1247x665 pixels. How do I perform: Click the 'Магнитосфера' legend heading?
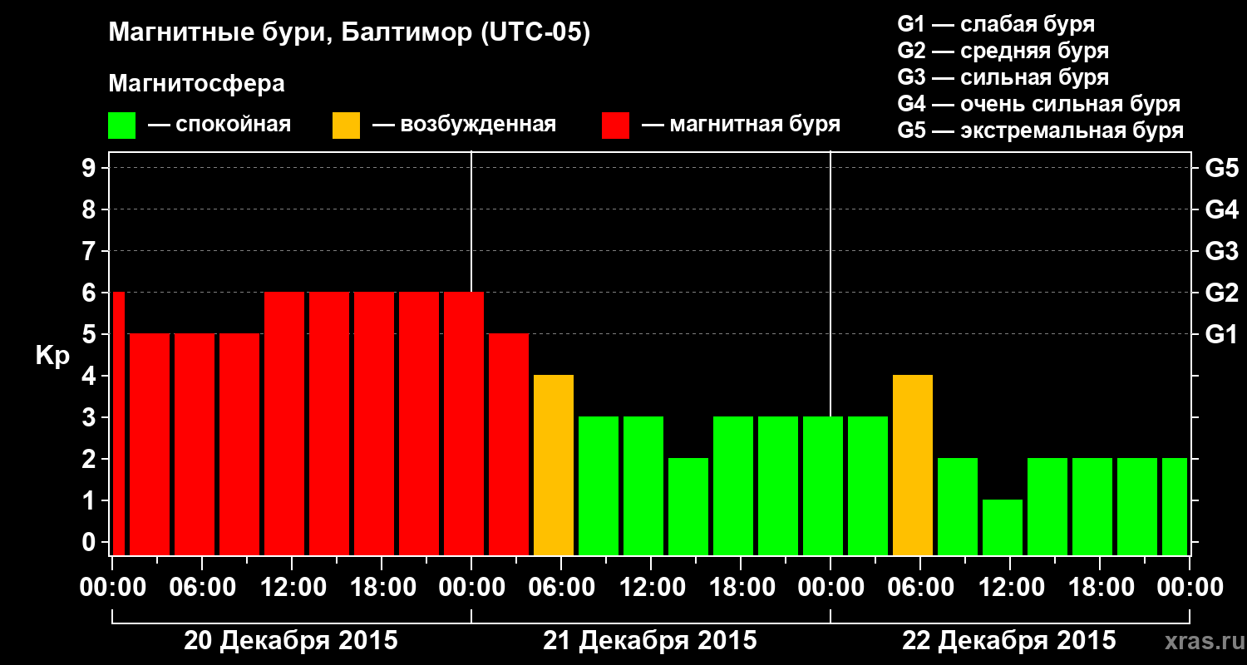196,84
